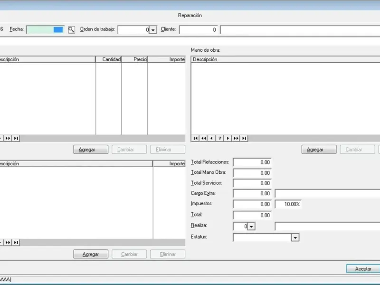Click the Total Refacciones amount field
This screenshot has width=380, height=285.
pyautogui.click(x=252, y=162)
